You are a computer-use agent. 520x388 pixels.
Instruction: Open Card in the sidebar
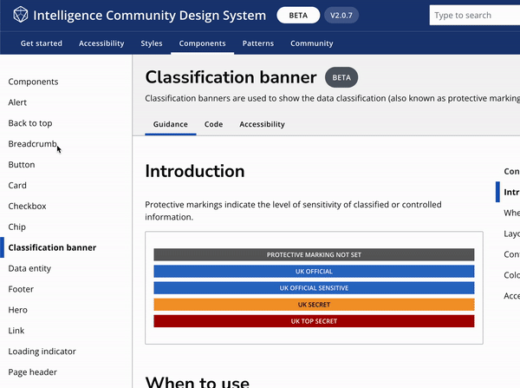pos(17,186)
